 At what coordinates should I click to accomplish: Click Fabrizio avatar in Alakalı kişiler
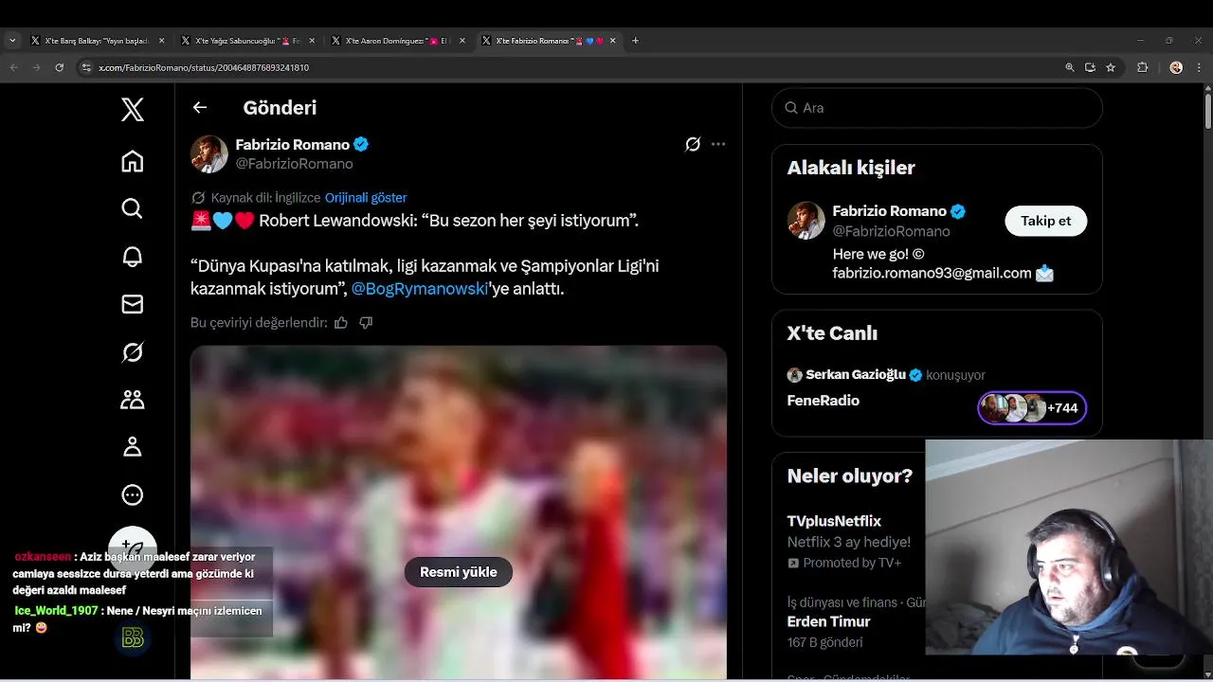tap(806, 221)
